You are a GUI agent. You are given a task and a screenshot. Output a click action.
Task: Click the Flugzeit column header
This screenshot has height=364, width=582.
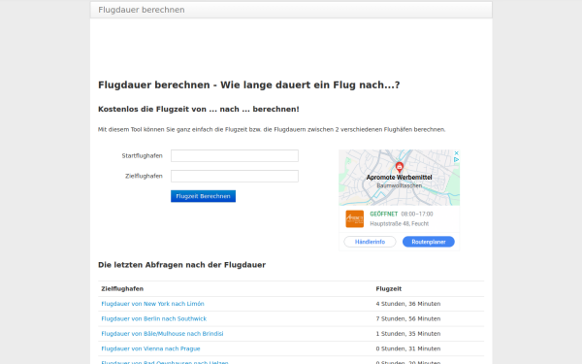click(x=389, y=288)
